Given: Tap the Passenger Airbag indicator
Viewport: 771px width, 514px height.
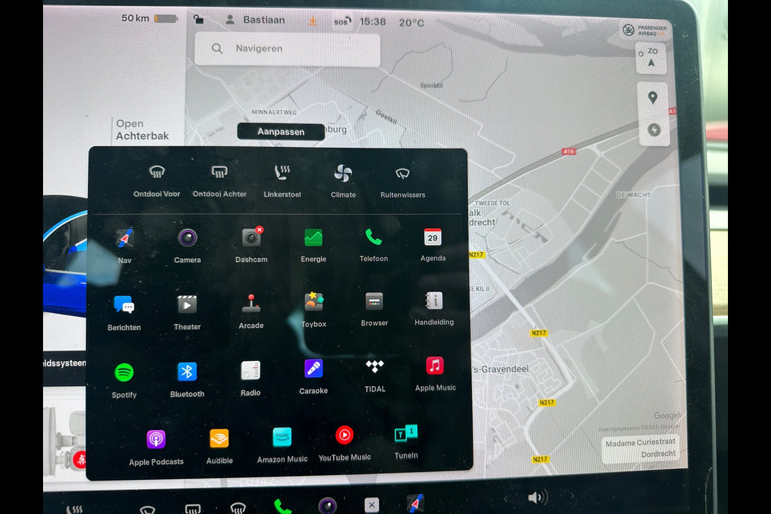Looking at the screenshot, I should point(644,30).
